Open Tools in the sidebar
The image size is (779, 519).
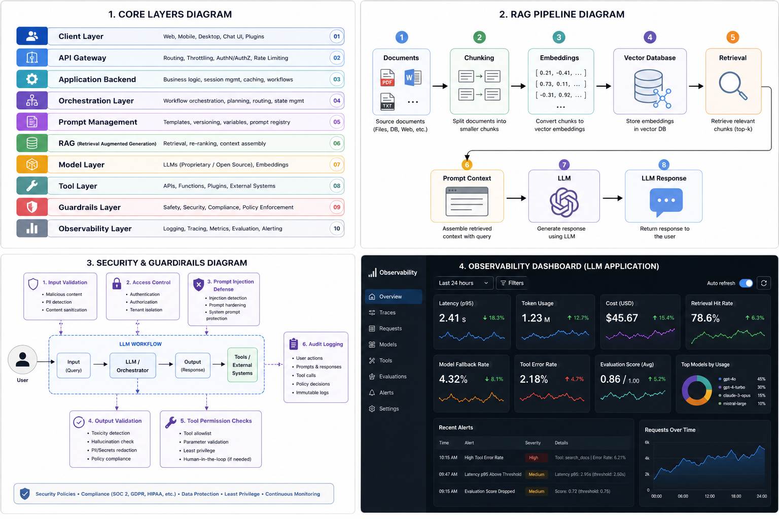pyautogui.click(x=393, y=361)
